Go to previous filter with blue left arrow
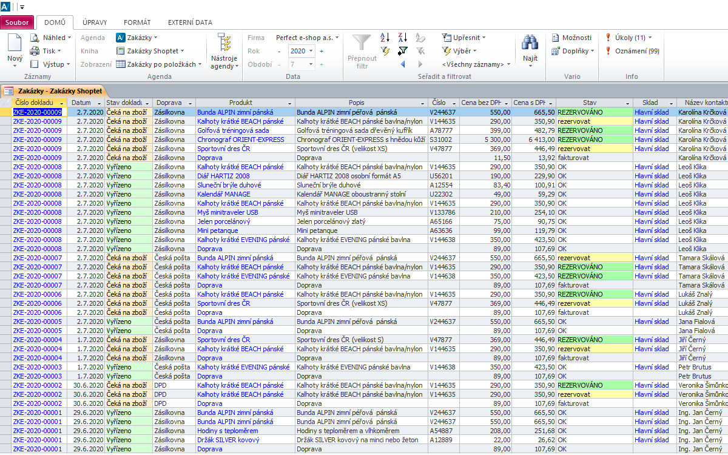Screen dimensions: 728x455 [403, 64]
